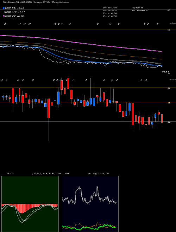Click the Pre L: 43.20 value
The width and height of the screenshot is (176, 232).
[x=110, y=13]
